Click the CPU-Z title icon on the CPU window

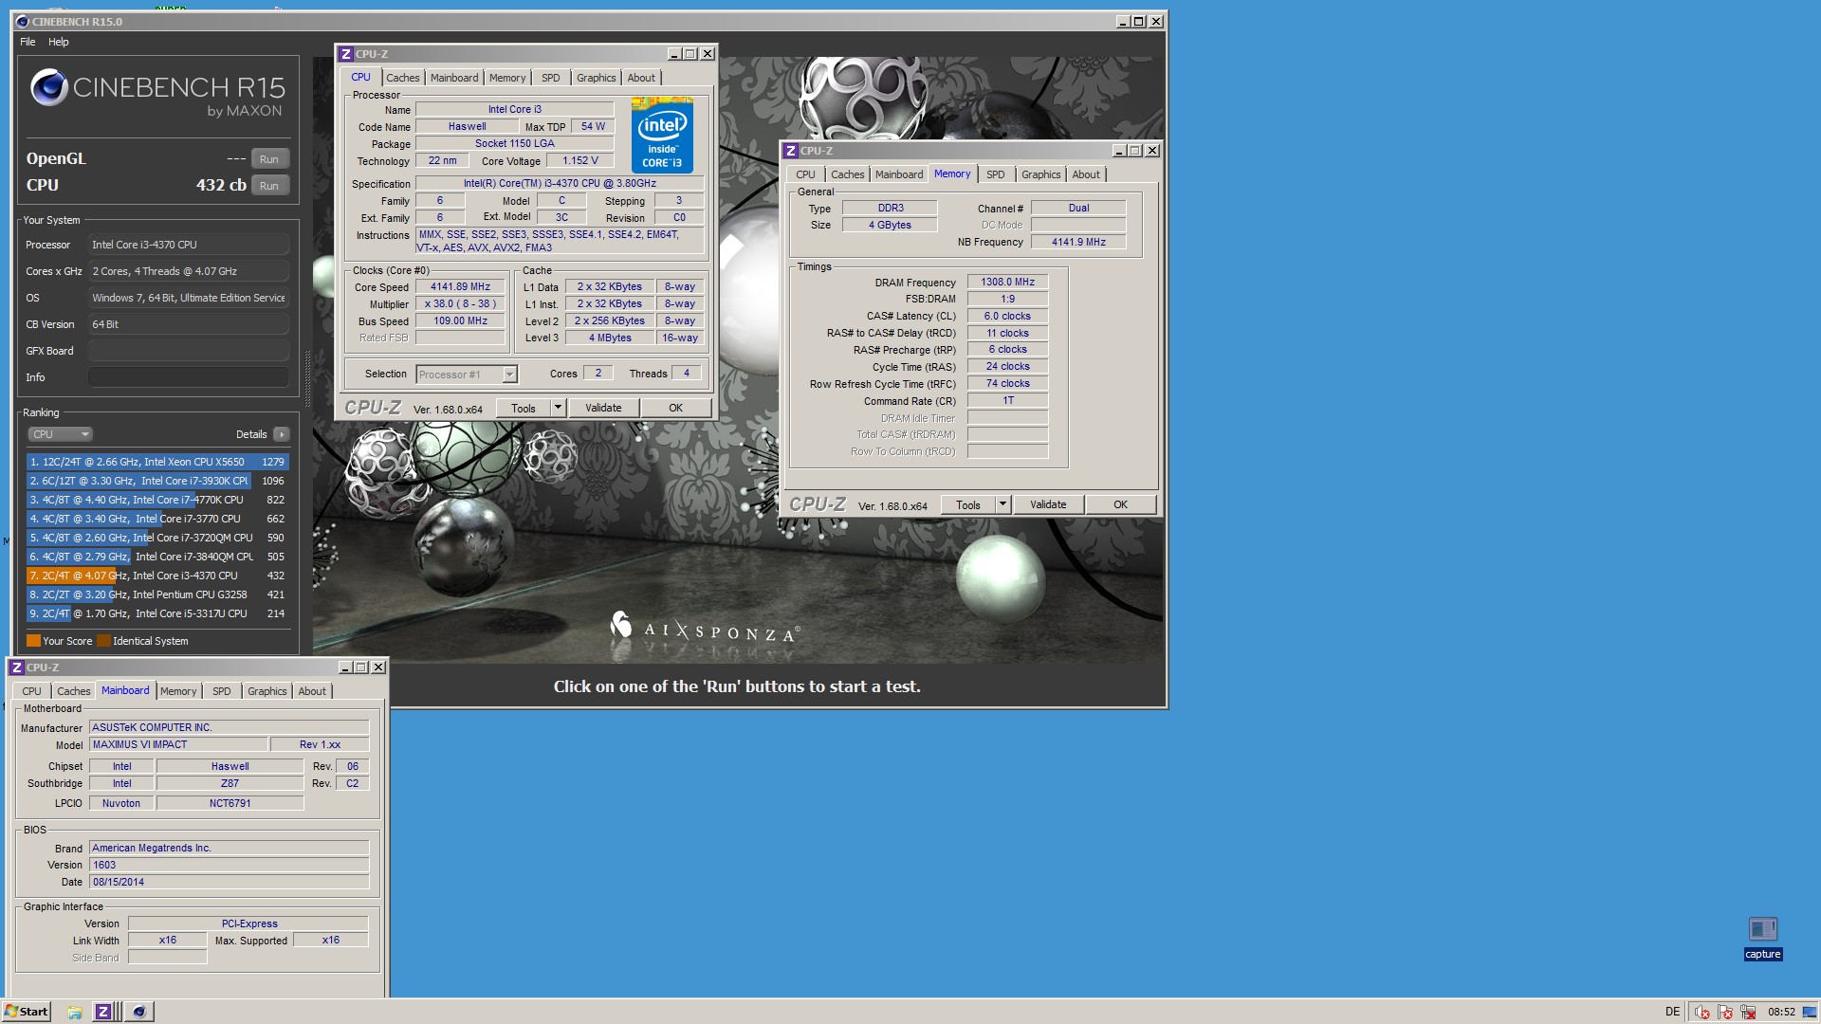point(346,54)
